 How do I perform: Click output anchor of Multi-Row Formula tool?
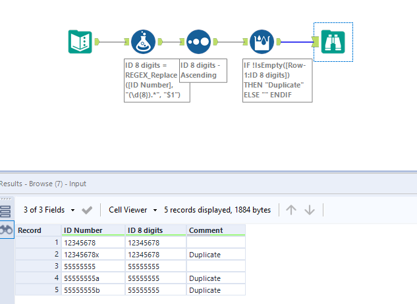279,41
